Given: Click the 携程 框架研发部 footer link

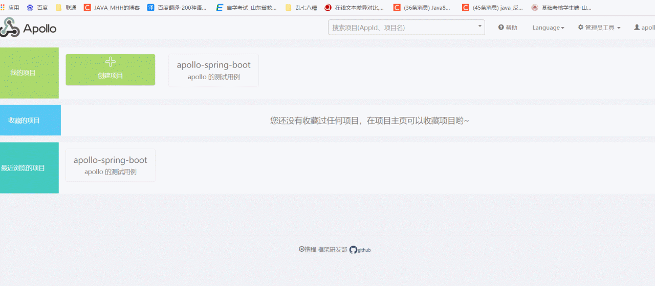Looking at the screenshot, I should 323,250.
